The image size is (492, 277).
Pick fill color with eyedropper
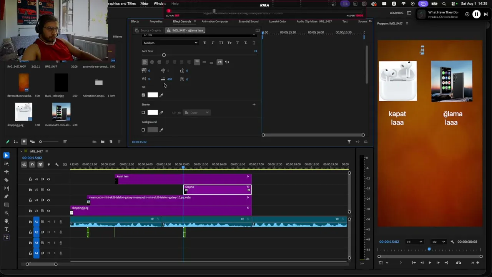[161, 95]
